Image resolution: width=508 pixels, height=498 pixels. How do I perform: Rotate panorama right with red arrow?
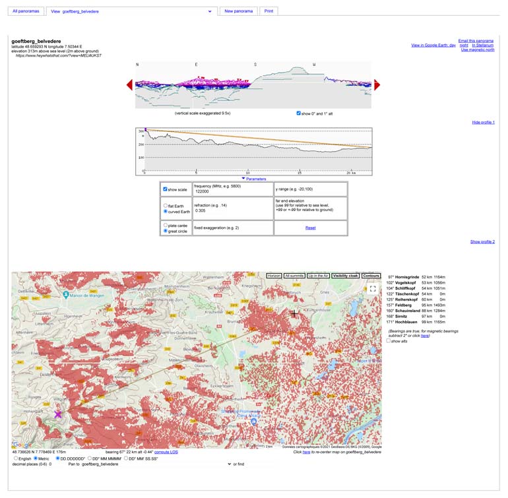pos(377,84)
